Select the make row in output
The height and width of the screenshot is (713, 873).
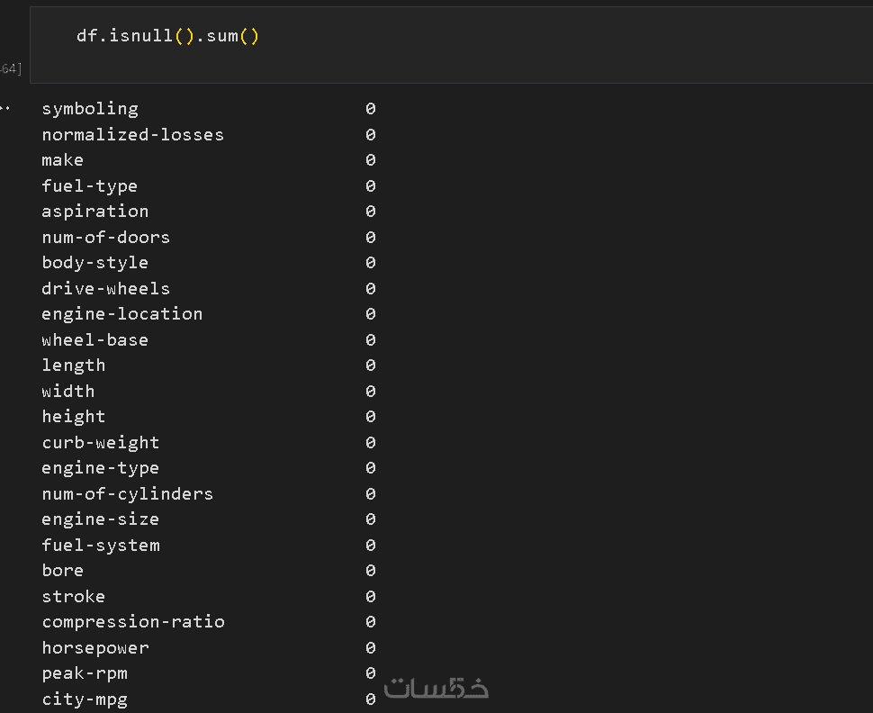(x=62, y=160)
